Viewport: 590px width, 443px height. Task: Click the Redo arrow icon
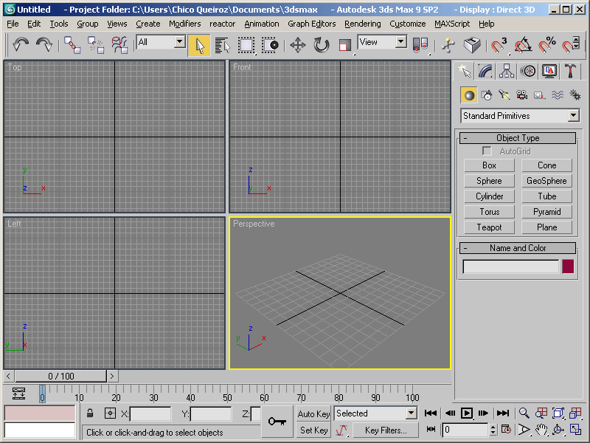click(x=44, y=45)
